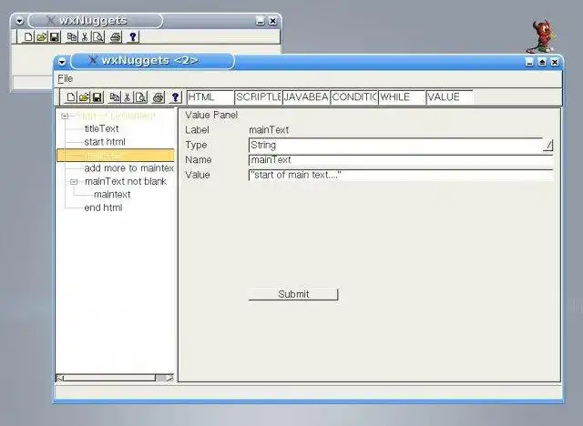Minimize the wxNuggets <2> window
Screen dimensions: 583x426
529,62
